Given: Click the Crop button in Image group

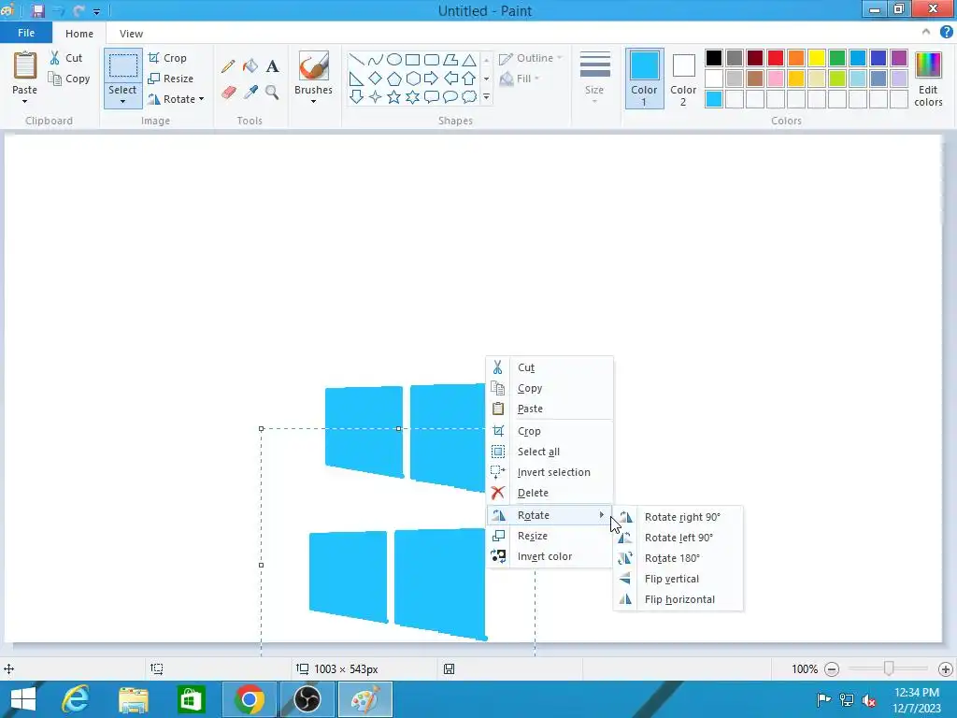Looking at the screenshot, I should (x=167, y=58).
